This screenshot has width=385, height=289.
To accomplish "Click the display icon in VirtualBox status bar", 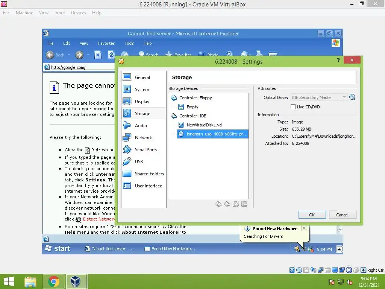I will [x=335, y=270].
